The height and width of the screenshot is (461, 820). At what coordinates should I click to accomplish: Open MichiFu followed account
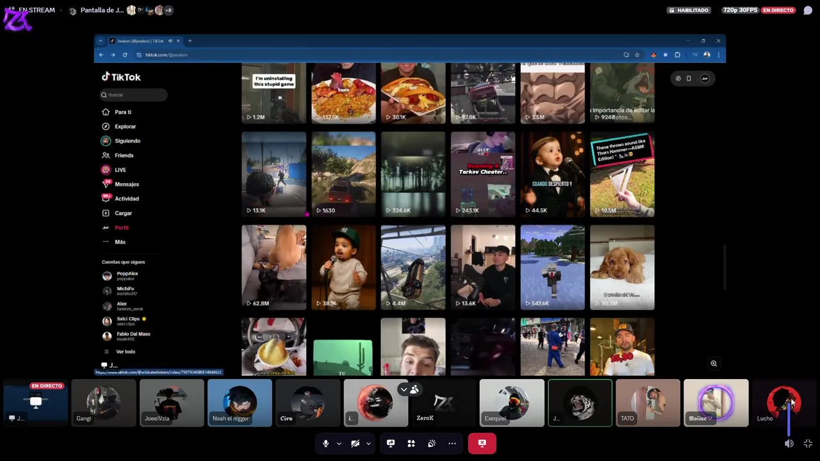(120, 291)
